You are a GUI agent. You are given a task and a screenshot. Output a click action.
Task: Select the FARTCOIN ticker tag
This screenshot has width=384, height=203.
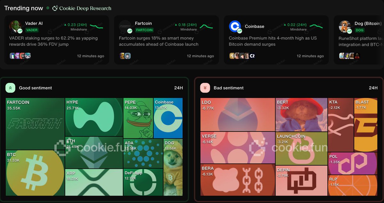pyautogui.click(x=144, y=30)
